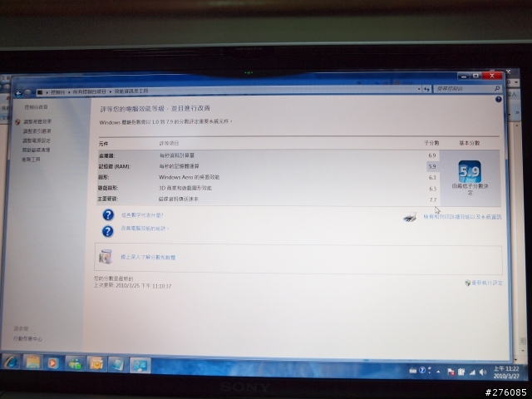Show hidden tray icons arrow
The height and width of the screenshot is (399, 532).
438,372
